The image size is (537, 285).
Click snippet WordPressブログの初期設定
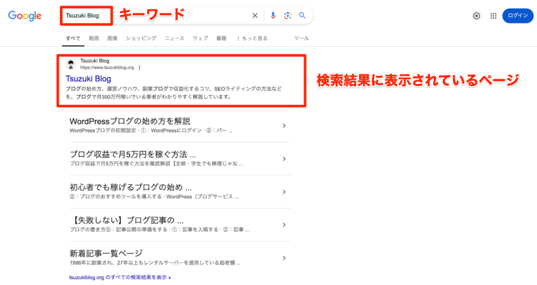[151, 131]
